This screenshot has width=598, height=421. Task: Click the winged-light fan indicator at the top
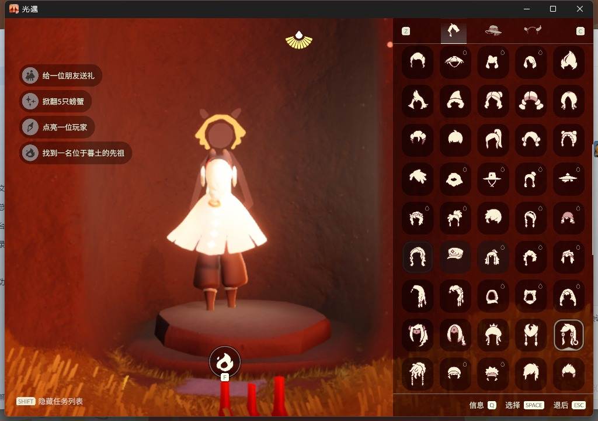point(299,40)
